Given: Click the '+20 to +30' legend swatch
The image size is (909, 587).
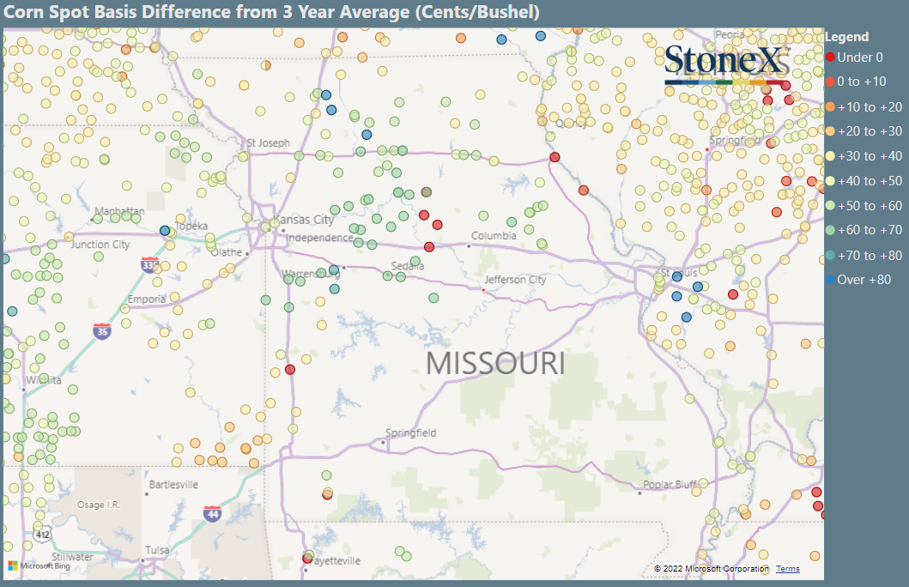Looking at the screenshot, I should coord(830,131).
